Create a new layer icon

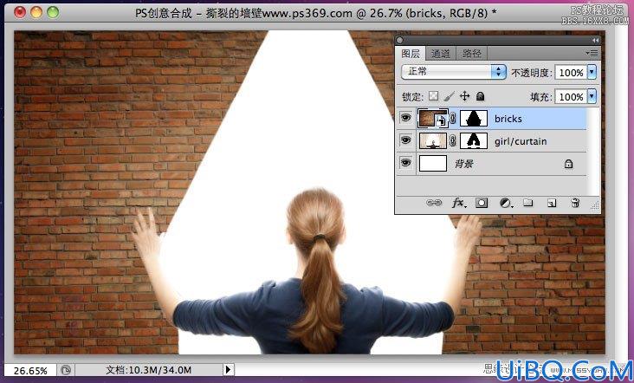point(552,203)
